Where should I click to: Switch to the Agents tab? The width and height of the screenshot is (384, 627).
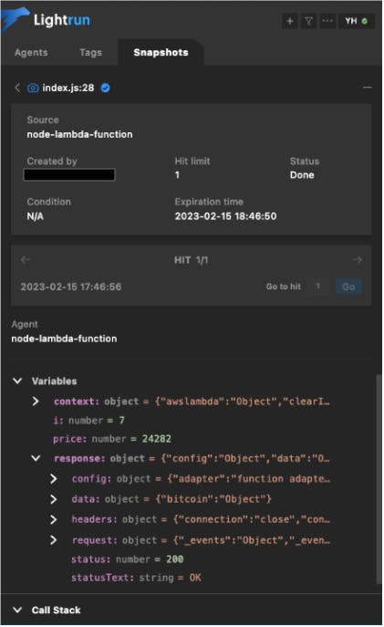click(31, 53)
